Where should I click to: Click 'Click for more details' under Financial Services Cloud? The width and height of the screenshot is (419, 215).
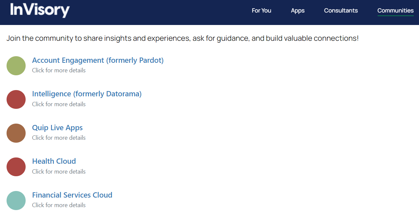[59, 205]
